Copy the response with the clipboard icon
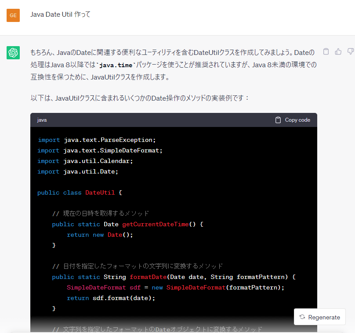 [326, 52]
